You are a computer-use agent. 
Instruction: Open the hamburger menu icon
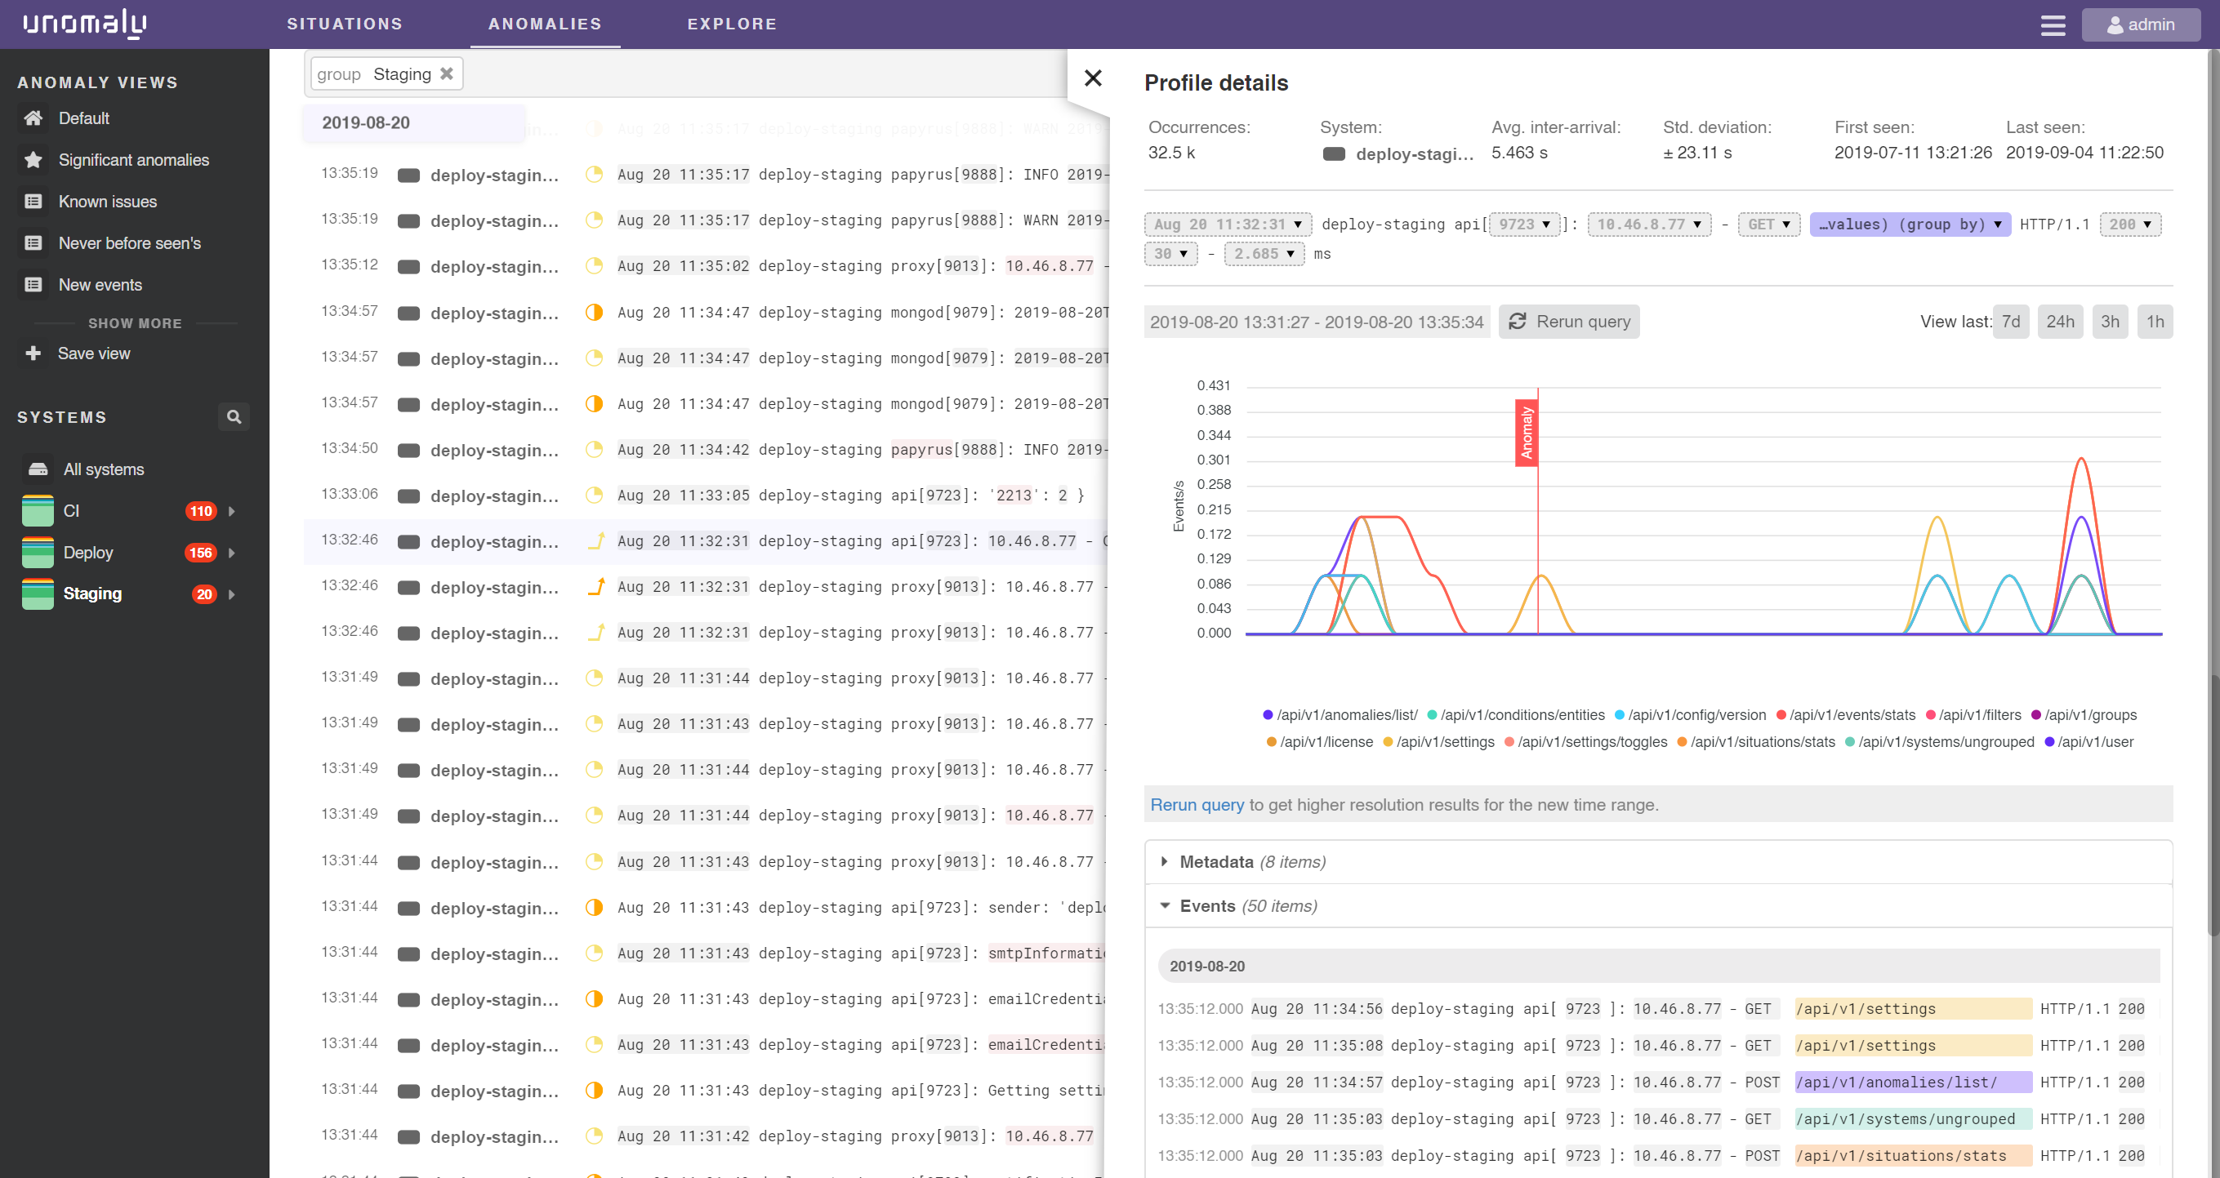(2053, 25)
